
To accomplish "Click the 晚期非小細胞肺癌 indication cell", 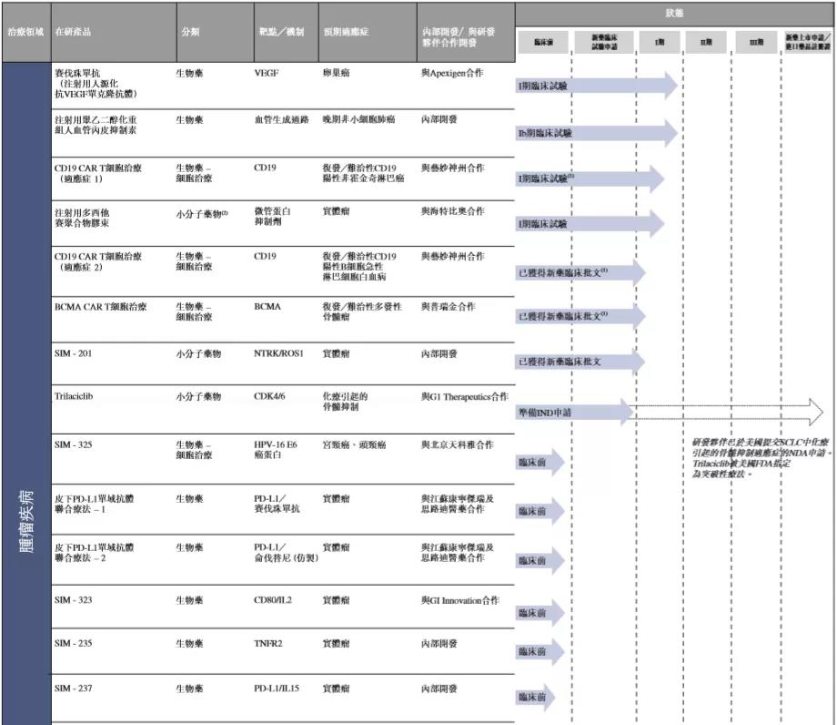I will point(358,119).
